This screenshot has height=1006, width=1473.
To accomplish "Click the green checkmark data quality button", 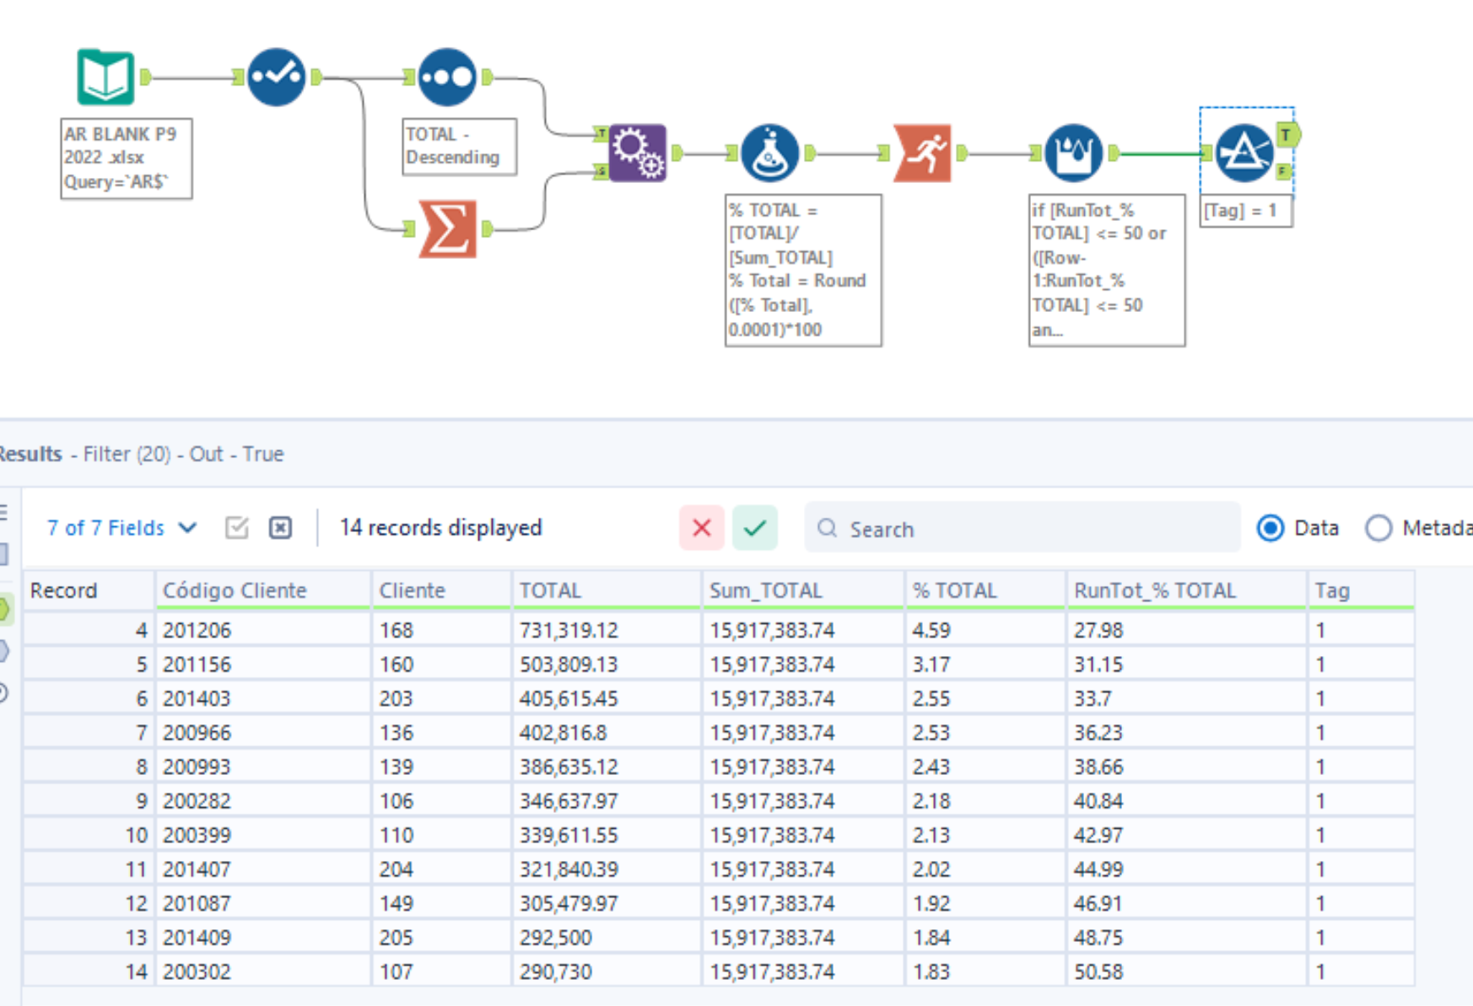I will point(755,528).
